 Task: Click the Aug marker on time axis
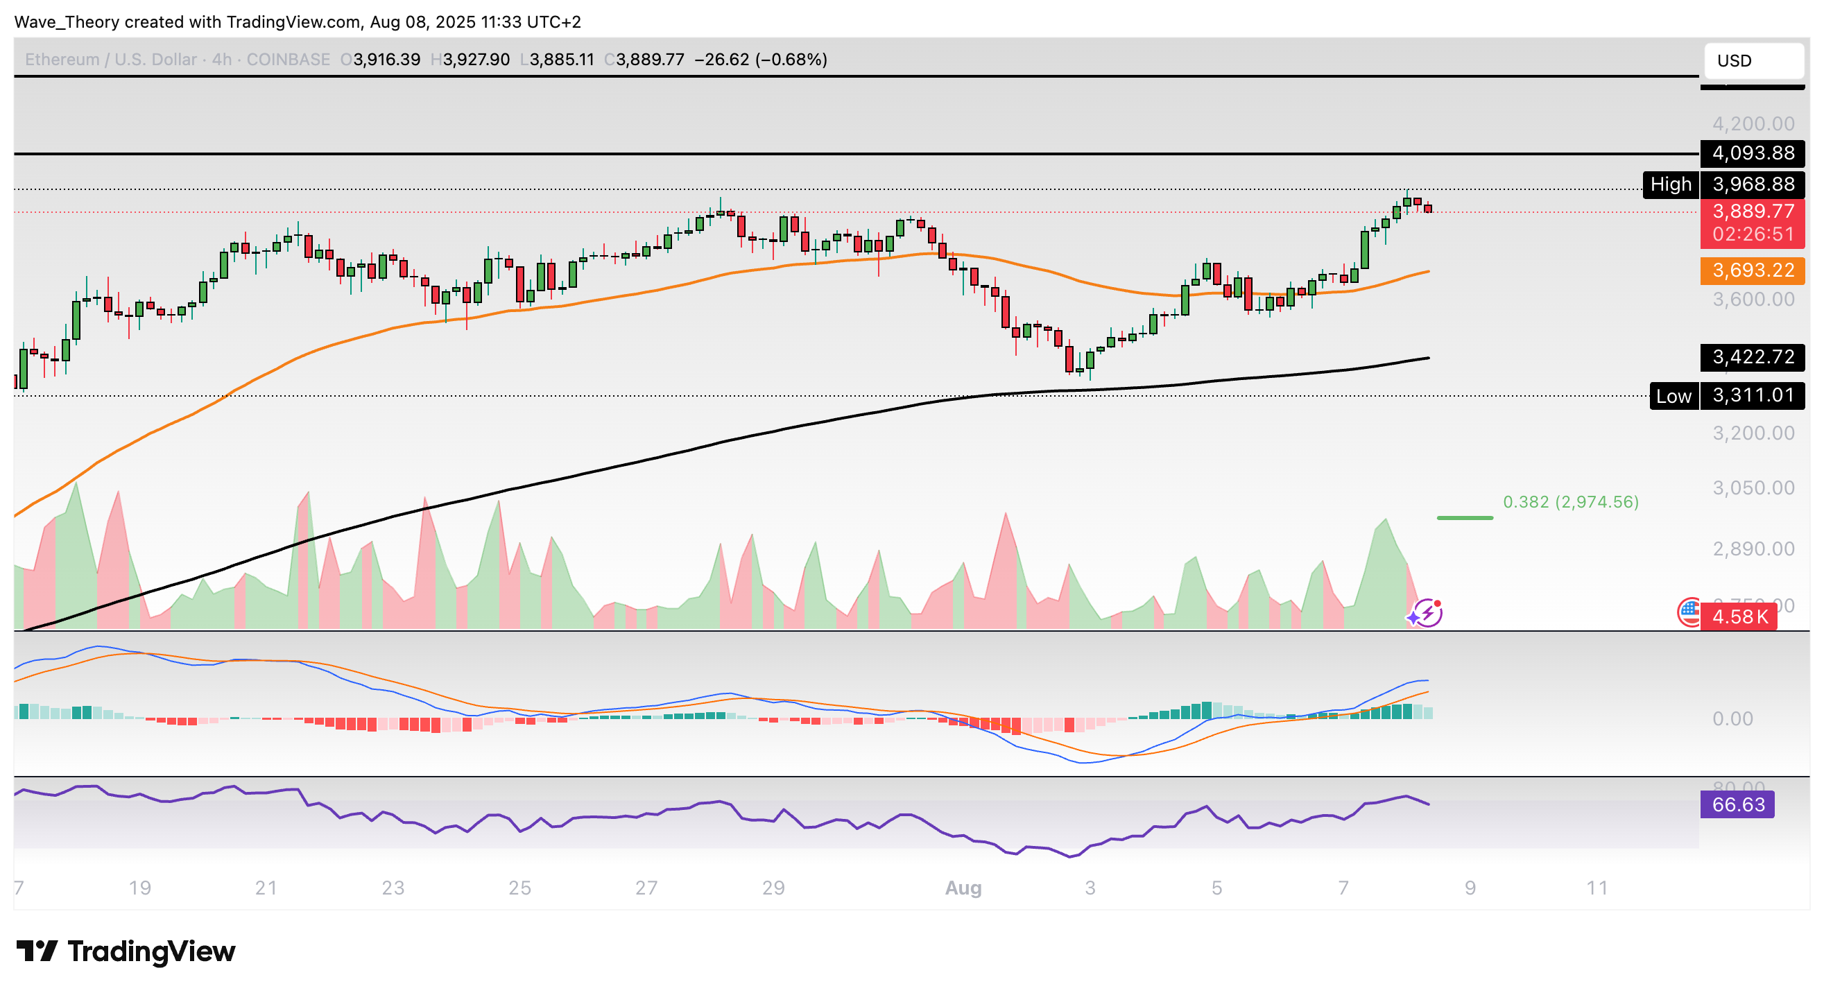(963, 888)
